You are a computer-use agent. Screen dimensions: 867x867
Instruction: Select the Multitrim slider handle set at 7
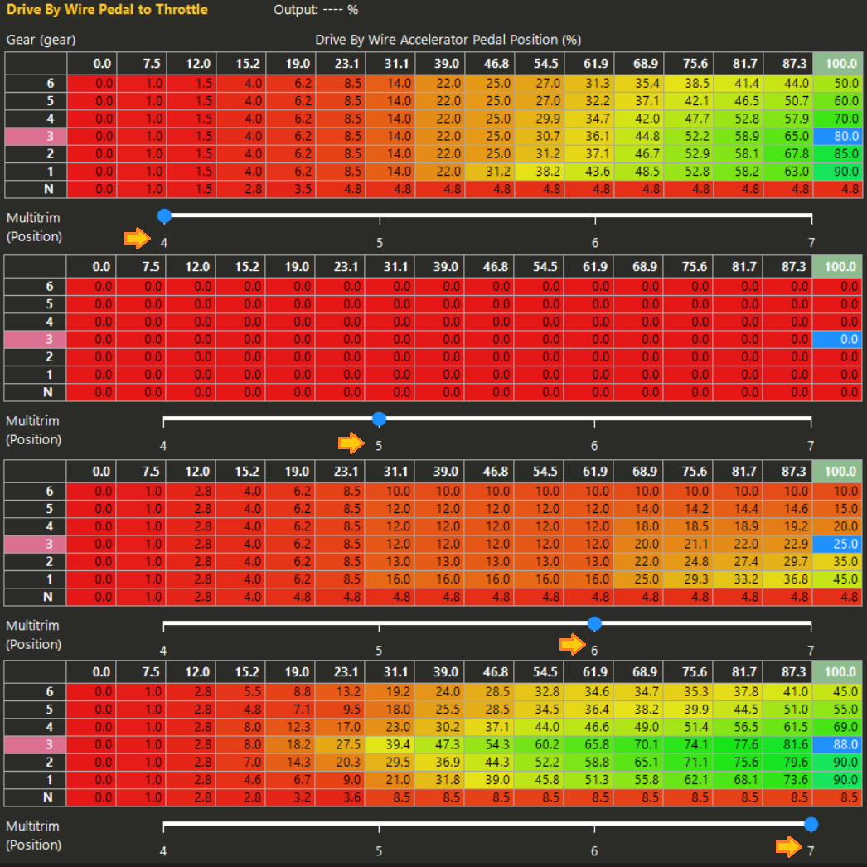[x=811, y=824]
